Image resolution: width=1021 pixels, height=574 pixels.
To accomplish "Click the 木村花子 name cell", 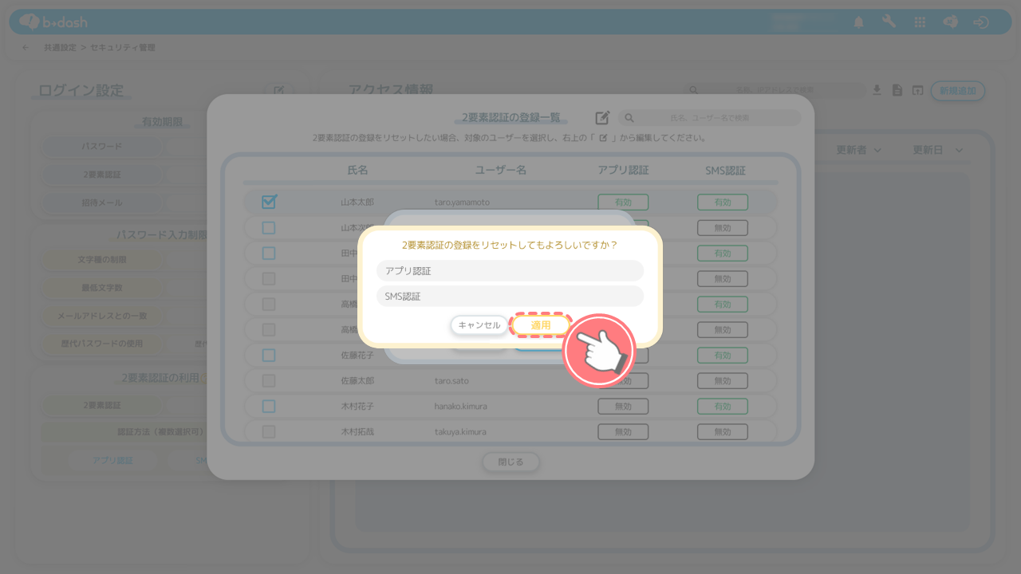I will click(357, 406).
